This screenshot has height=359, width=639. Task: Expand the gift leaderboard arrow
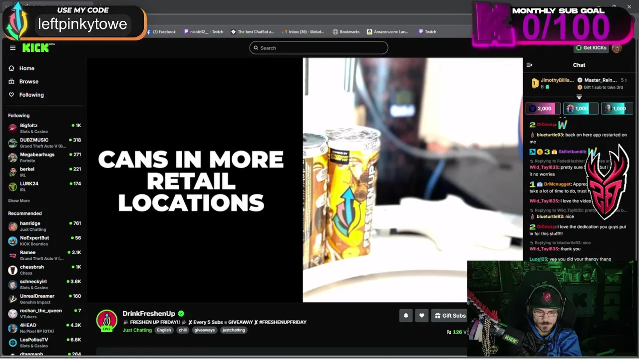click(579, 97)
